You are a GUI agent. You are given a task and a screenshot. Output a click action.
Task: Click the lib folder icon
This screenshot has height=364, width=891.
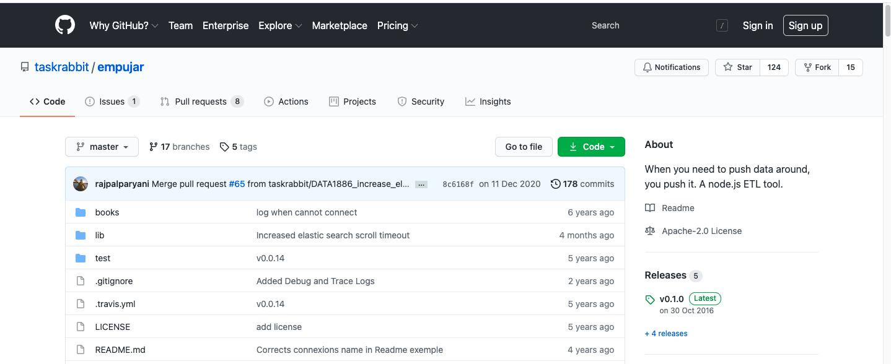[x=81, y=235]
